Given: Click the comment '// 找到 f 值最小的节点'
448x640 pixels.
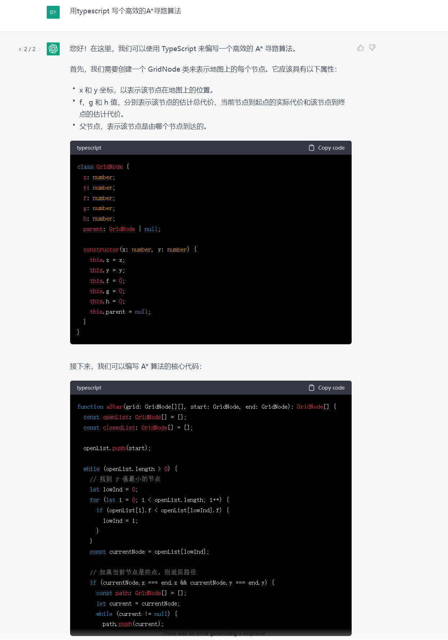Looking at the screenshot, I should coord(125,479).
